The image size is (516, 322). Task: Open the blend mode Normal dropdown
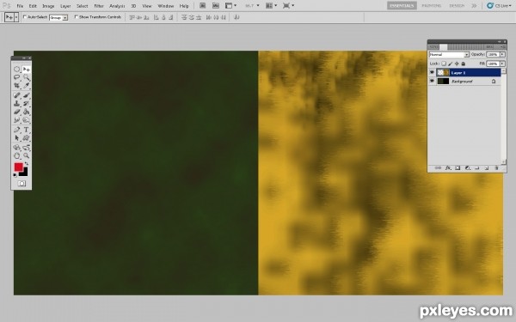coord(449,55)
